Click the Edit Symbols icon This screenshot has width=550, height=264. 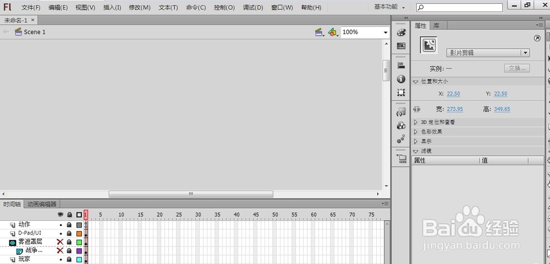tap(333, 32)
